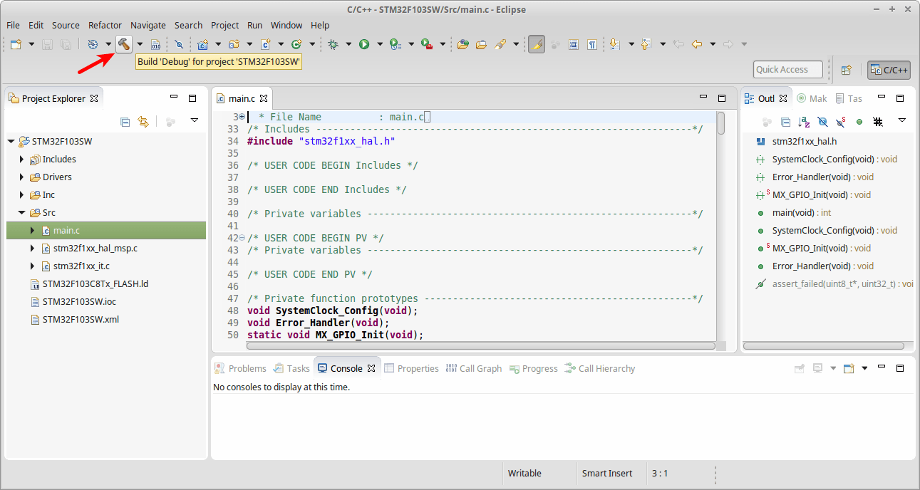Click the Search flashlight icon
This screenshot has height=490, width=920.
click(500, 44)
